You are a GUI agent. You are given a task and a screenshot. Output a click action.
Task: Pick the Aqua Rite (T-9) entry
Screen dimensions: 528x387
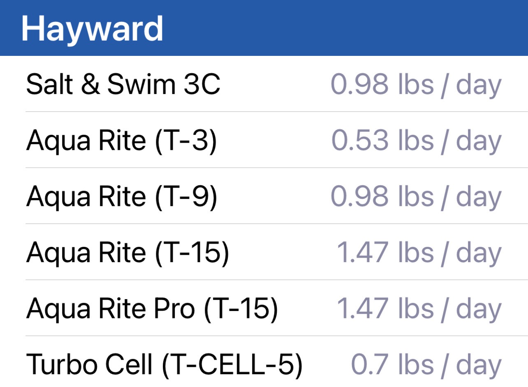(x=264, y=196)
